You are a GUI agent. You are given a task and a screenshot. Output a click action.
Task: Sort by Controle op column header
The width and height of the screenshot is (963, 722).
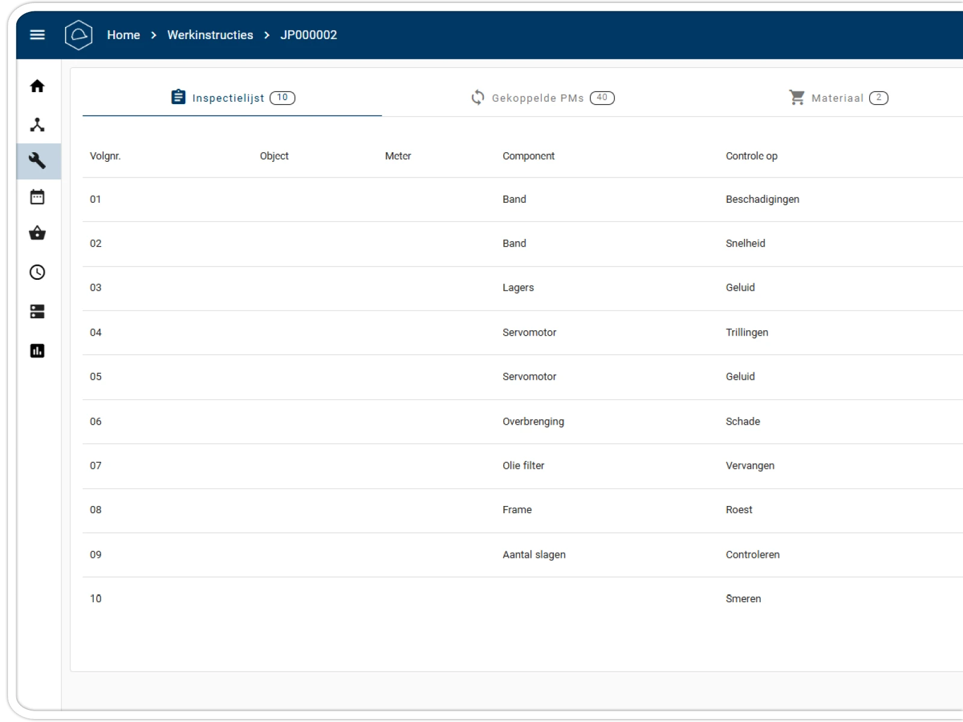coord(752,156)
